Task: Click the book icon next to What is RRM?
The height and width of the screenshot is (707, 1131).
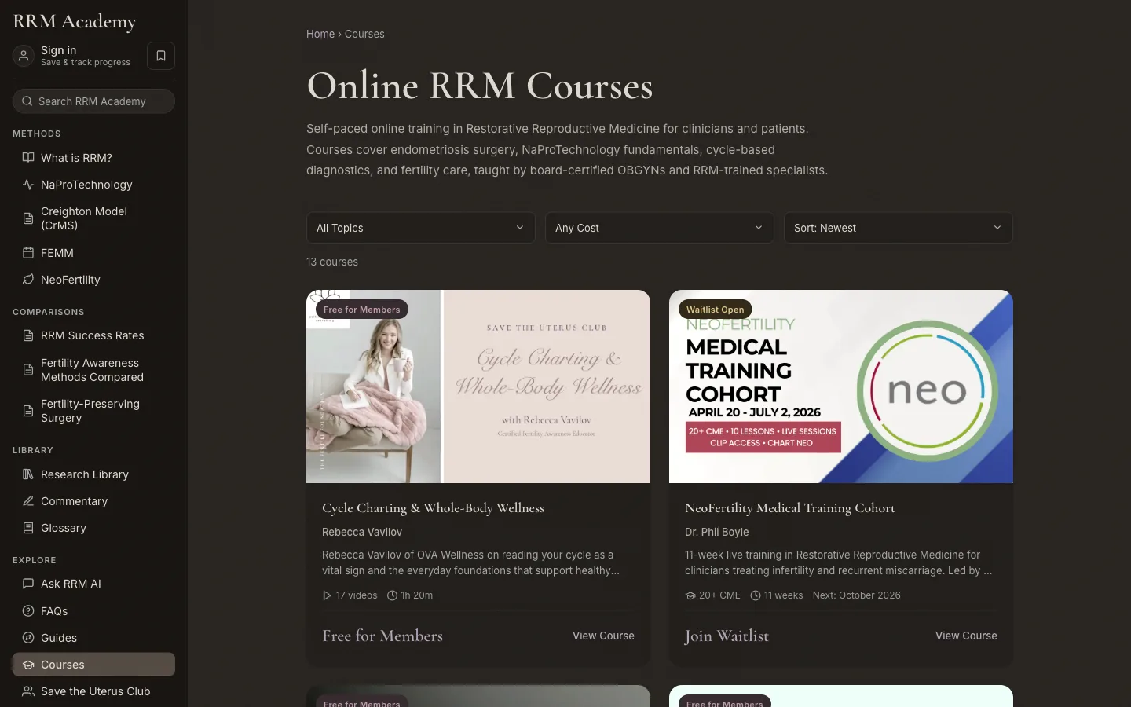Action: tap(28, 158)
